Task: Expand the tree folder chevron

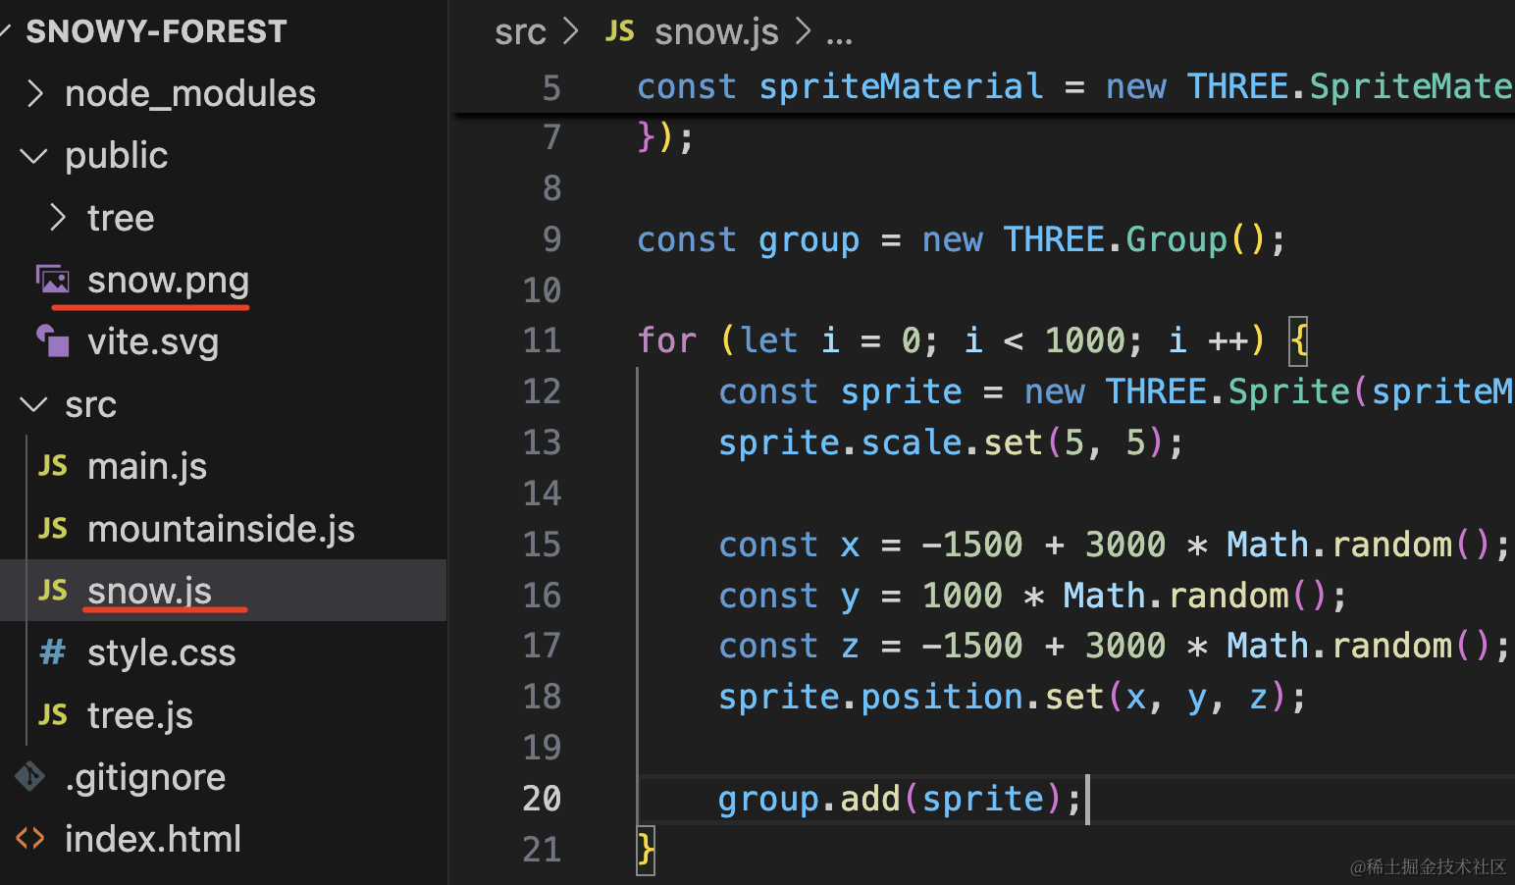Action: (58, 218)
